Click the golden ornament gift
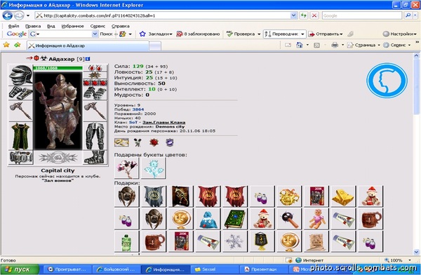 coord(289,196)
